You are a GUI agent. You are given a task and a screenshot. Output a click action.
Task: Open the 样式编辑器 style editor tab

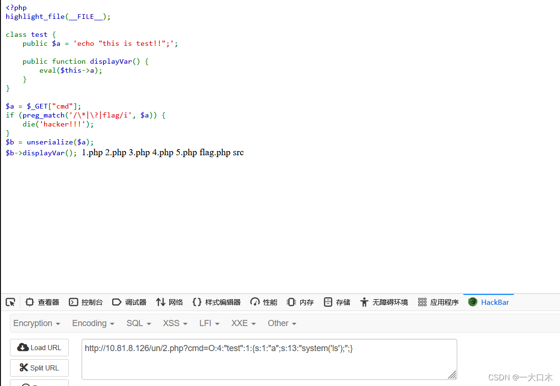(x=216, y=302)
